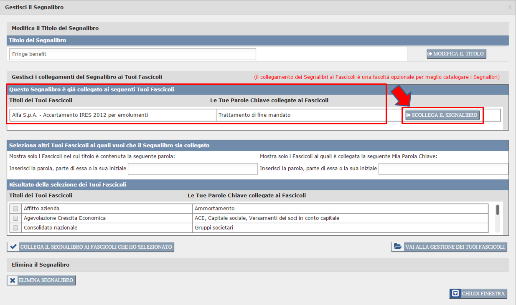Focus the Mia Parola Chiave filter field
Screen dimensions: 516x305
443,169
